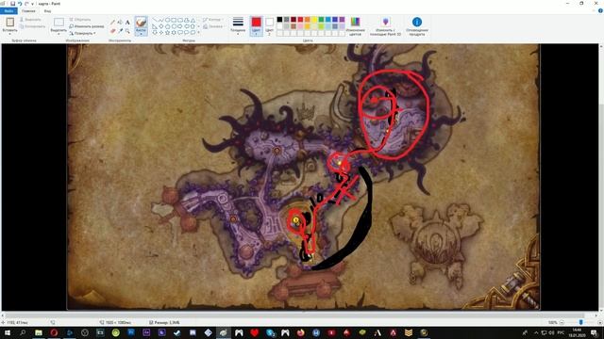Open Windows Start menu

(x=8, y=332)
